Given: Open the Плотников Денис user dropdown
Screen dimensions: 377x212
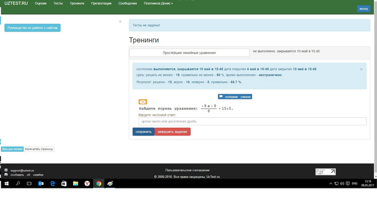Looking at the screenshot, I should [x=158, y=4].
